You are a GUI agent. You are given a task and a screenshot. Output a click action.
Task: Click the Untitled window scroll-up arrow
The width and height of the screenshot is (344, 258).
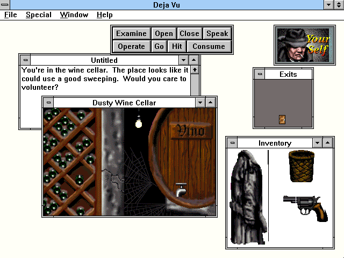(195, 70)
